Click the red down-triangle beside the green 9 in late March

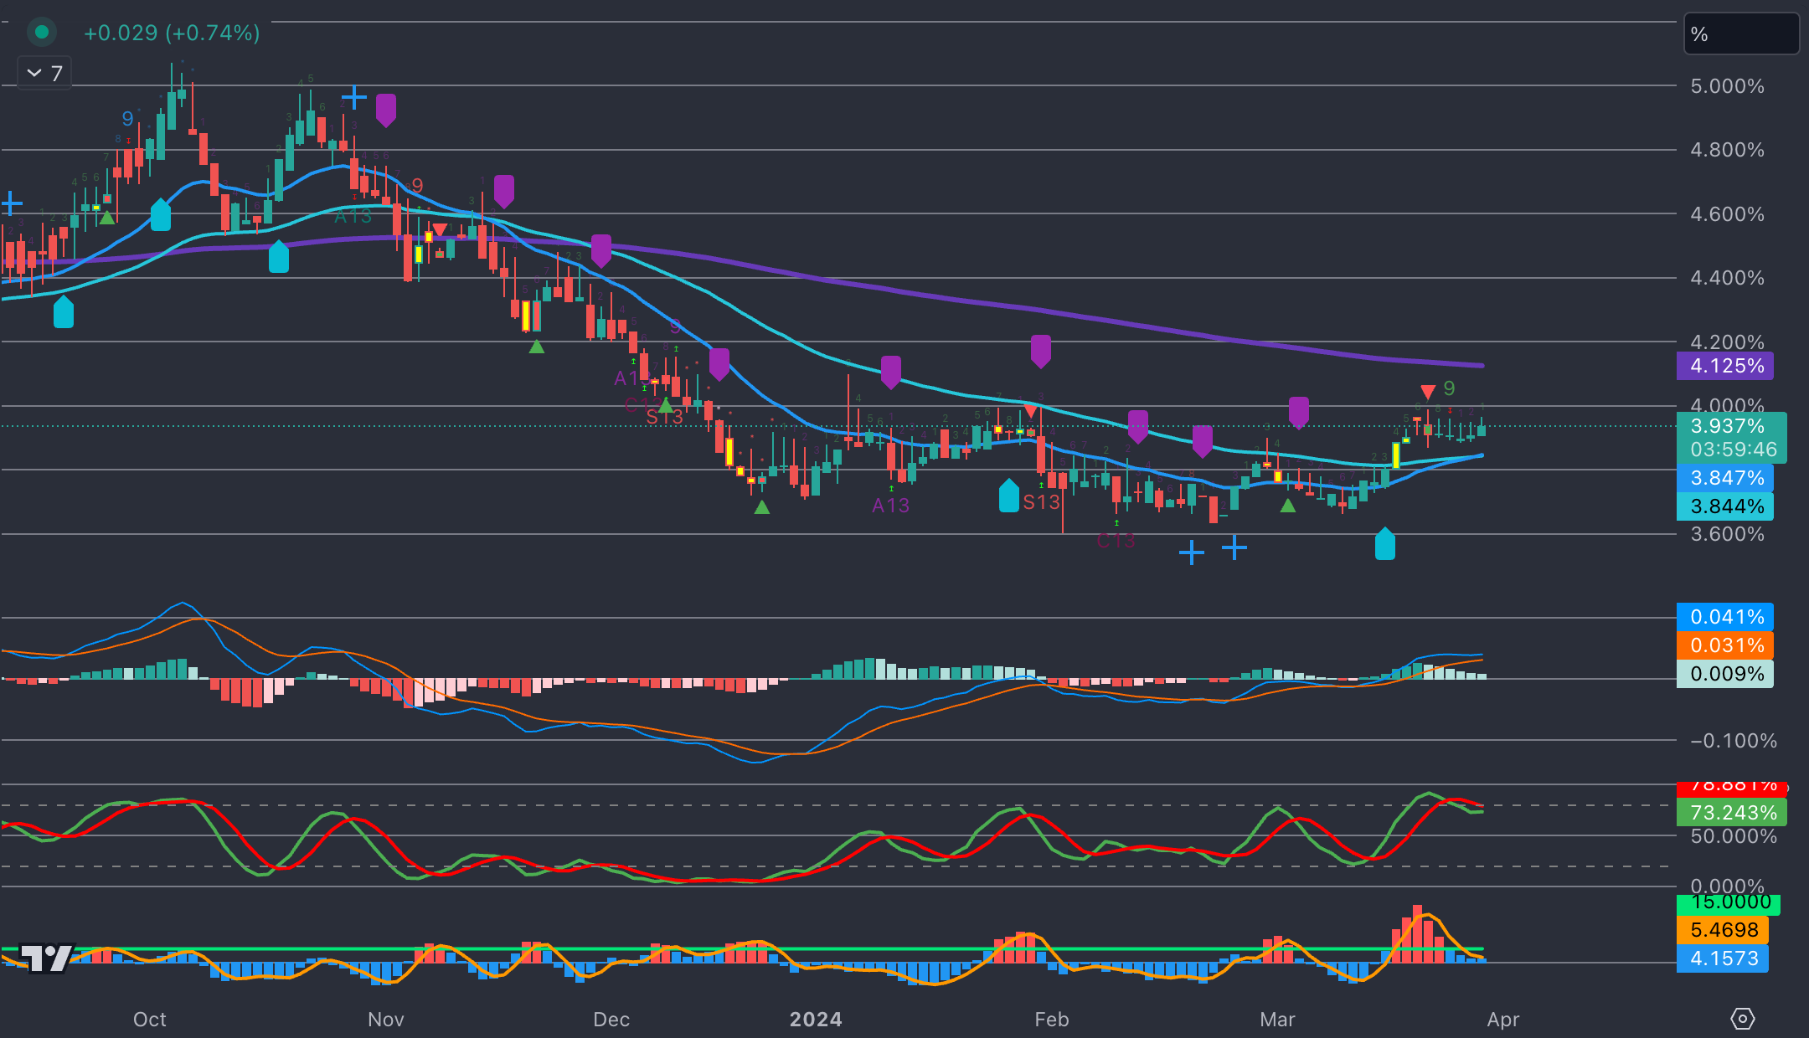(1428, 391)
